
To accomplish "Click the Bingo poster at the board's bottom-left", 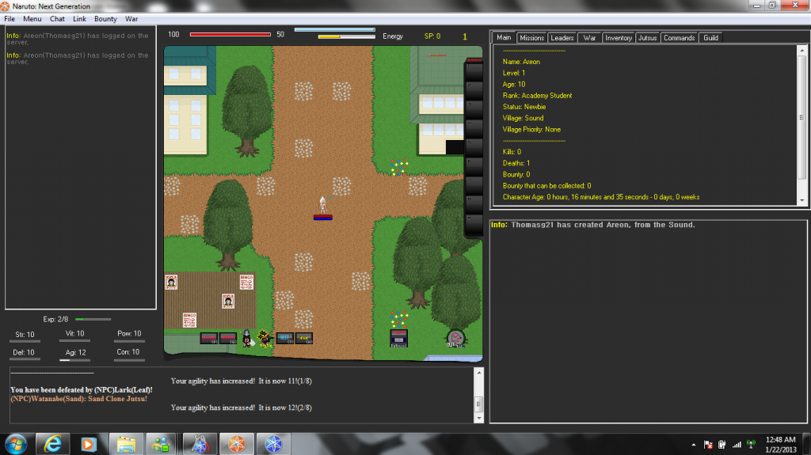I will click(189, 320).
